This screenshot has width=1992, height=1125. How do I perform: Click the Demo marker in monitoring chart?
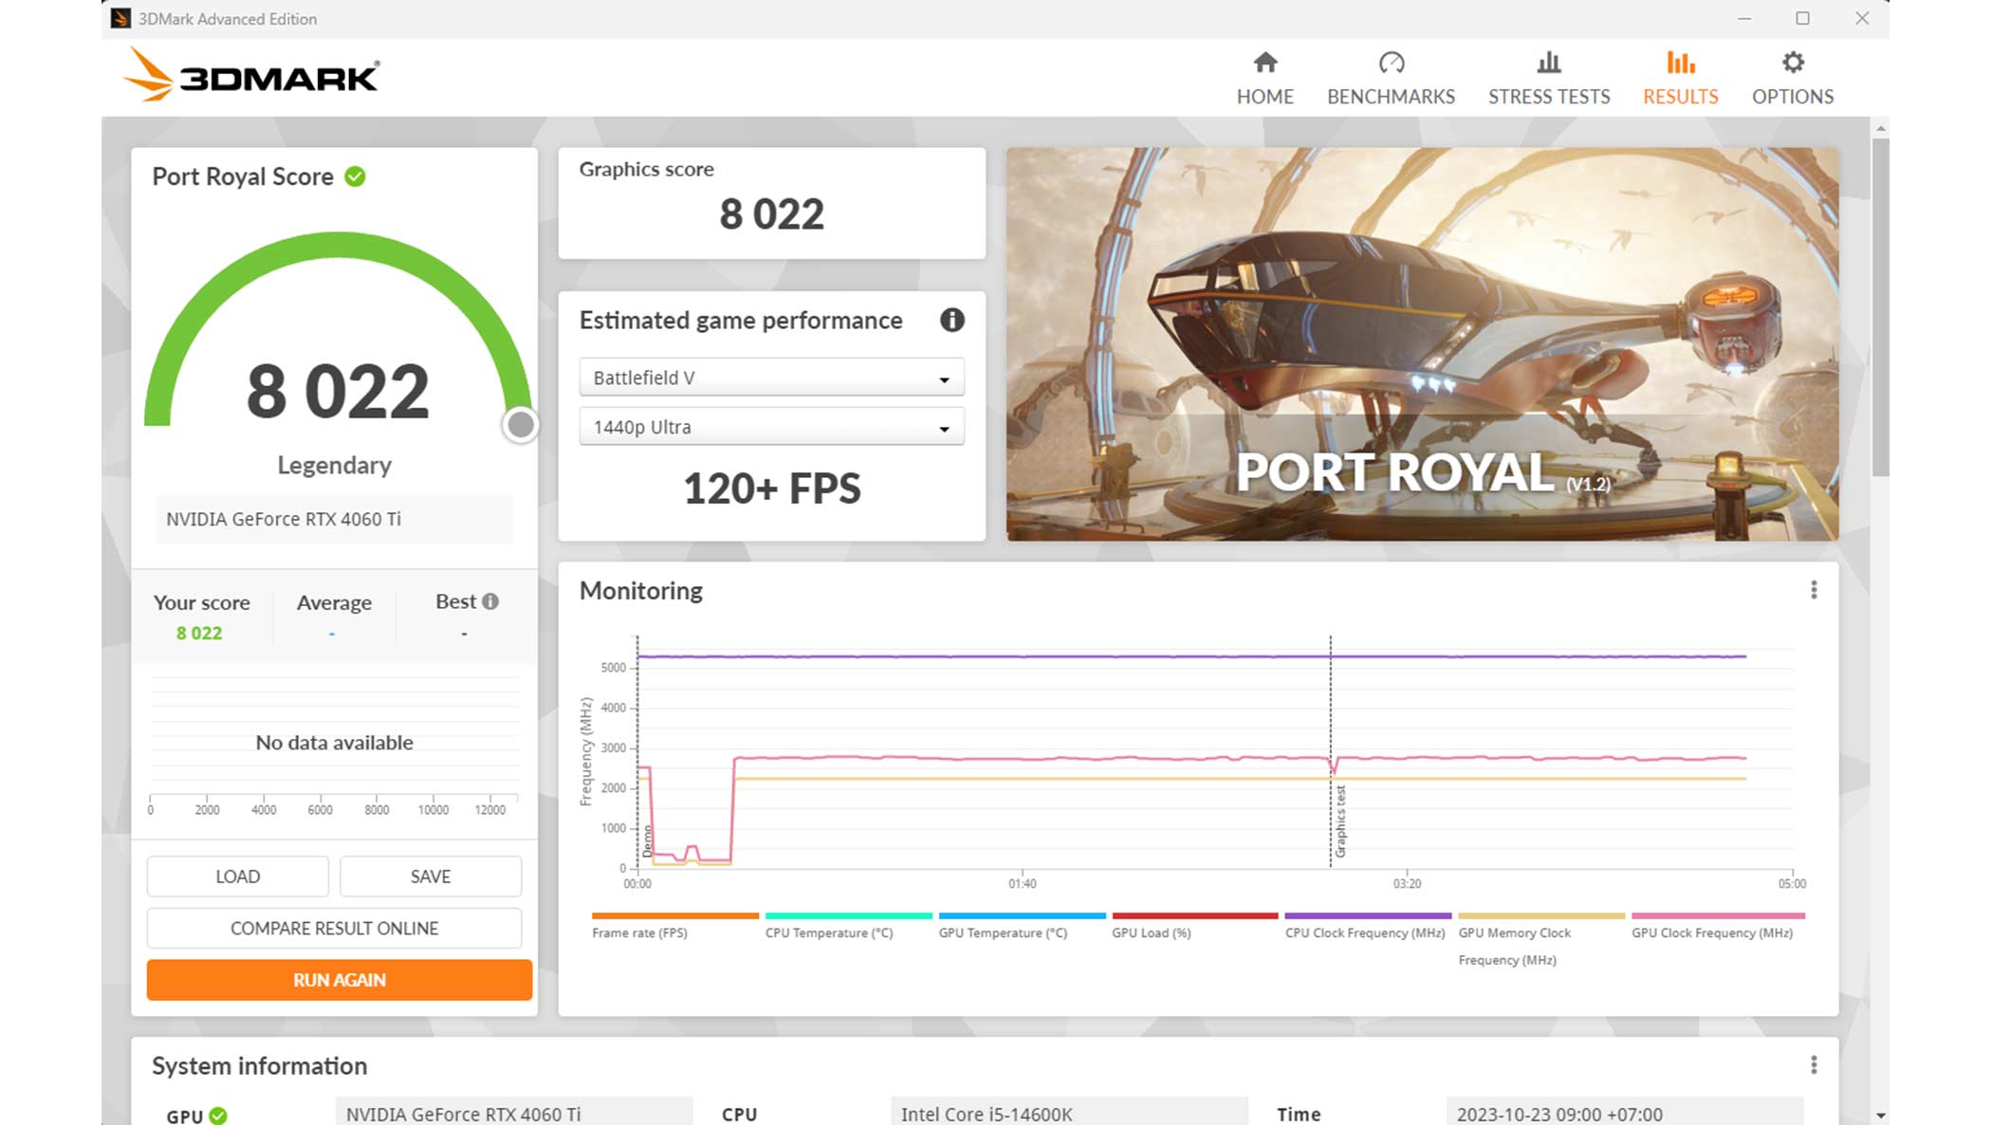(x=648, y=841)
